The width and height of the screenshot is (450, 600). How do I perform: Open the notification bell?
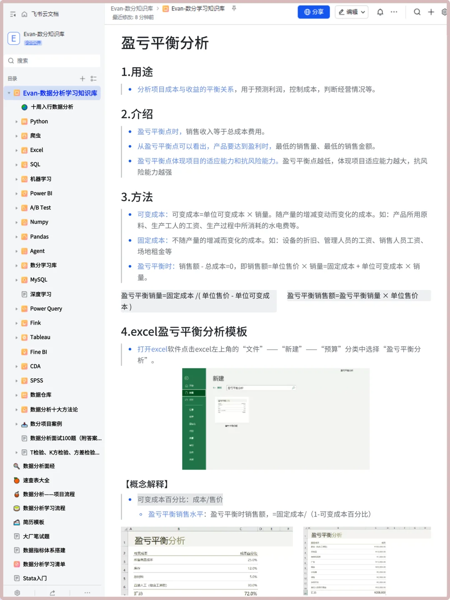coord(380,12)
